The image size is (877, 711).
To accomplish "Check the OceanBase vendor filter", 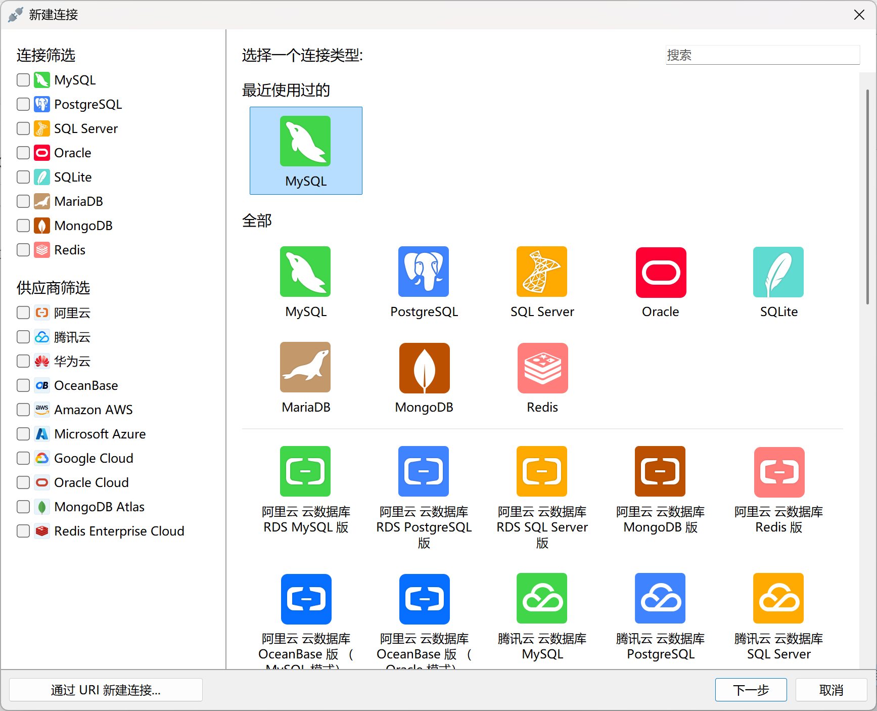I will coord(23,385).
